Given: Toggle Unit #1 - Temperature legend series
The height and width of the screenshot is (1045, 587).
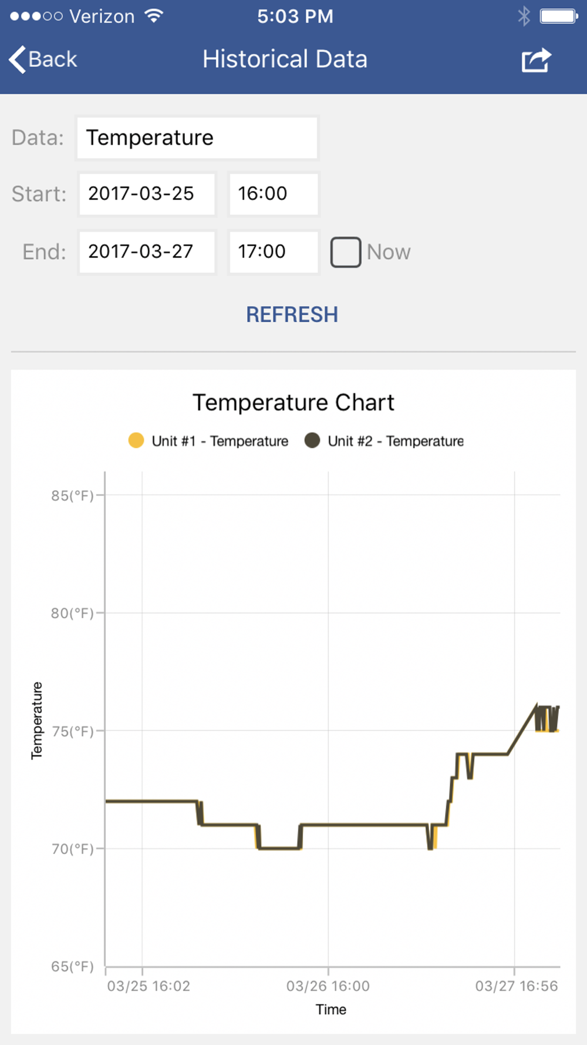Looking at the screenshot, I should (x=208, y=441).
